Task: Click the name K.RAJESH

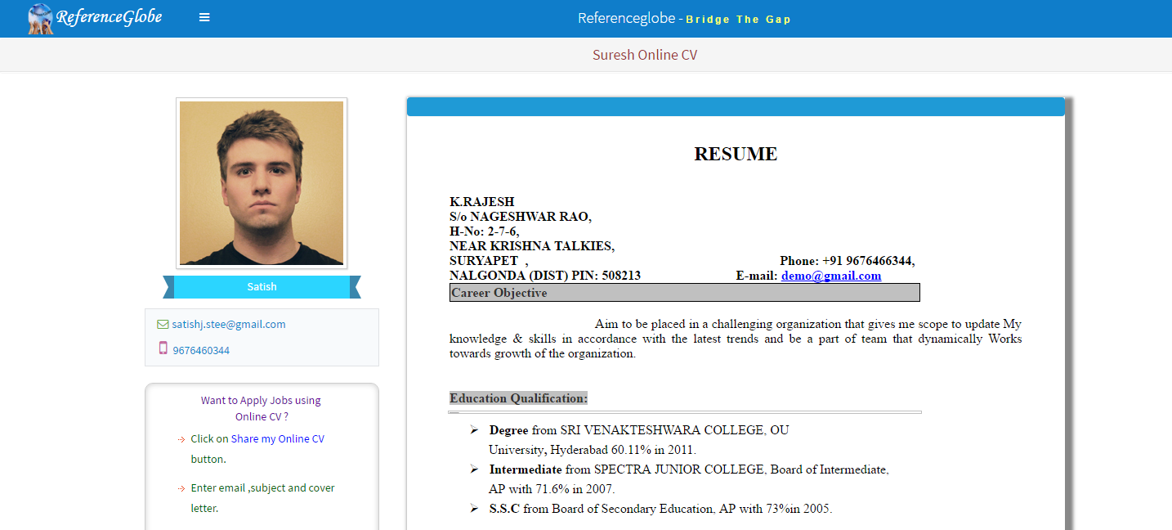Action: (482, 202)
